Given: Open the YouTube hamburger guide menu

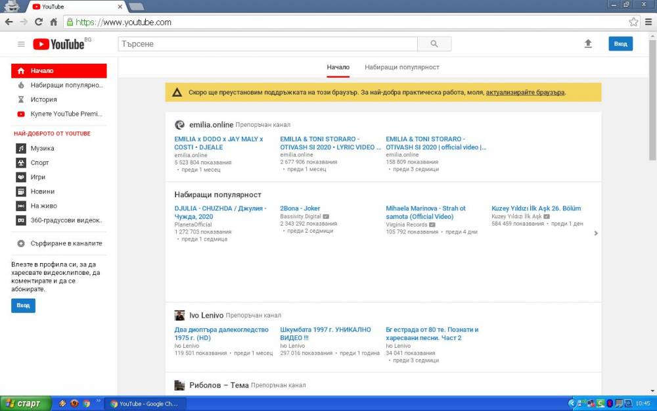Looking at the screenshot, I should (x=21, y=44).
